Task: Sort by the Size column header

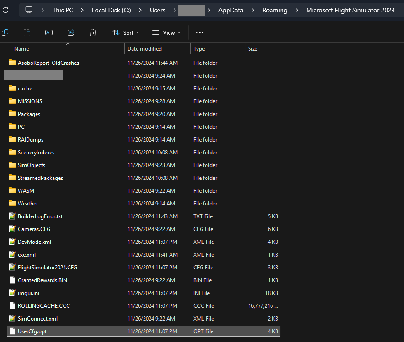Action: pos(253,49)
